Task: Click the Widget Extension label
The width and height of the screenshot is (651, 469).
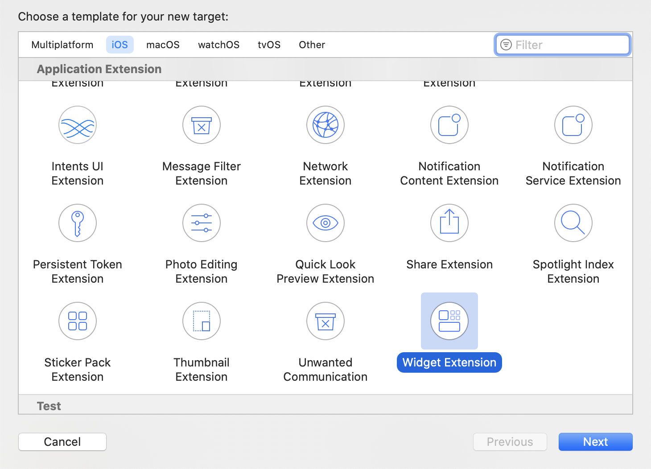Action: (x=449, y=362)
